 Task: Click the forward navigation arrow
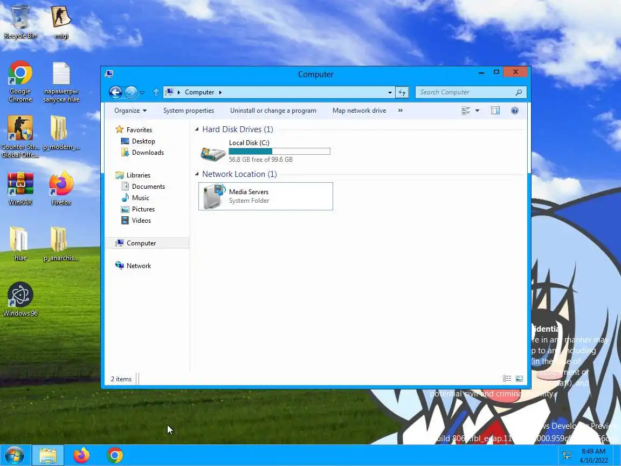[x=131, y=92]
